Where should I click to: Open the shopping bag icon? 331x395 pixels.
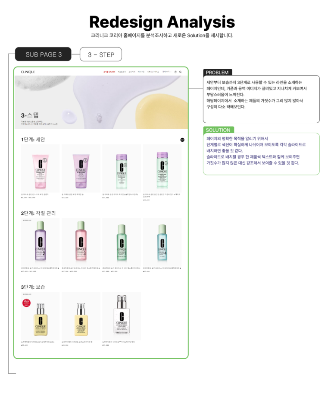(175, 72)
